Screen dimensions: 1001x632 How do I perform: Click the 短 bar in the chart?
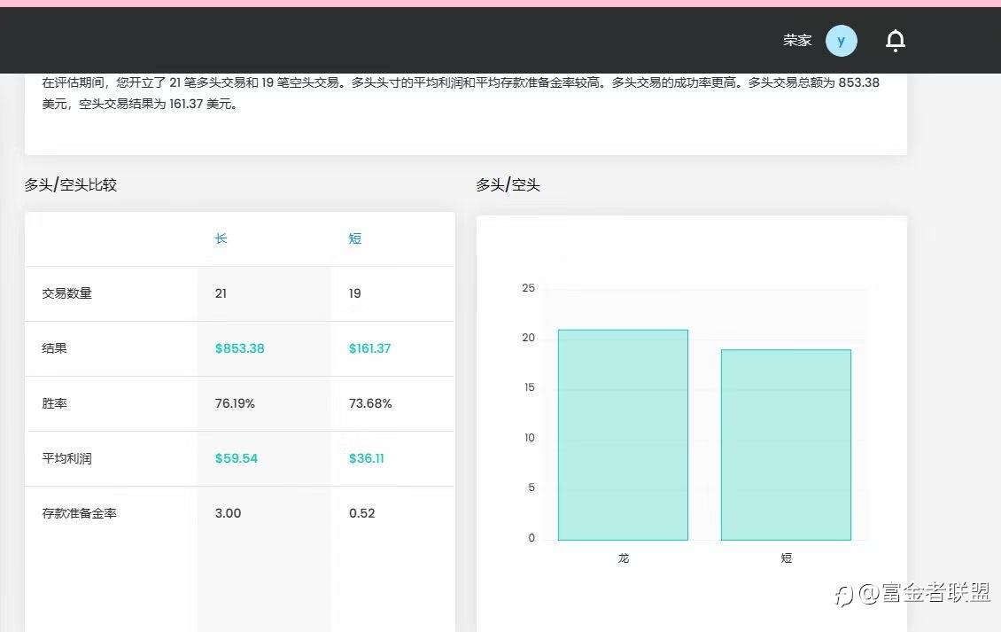pos(786,445)
